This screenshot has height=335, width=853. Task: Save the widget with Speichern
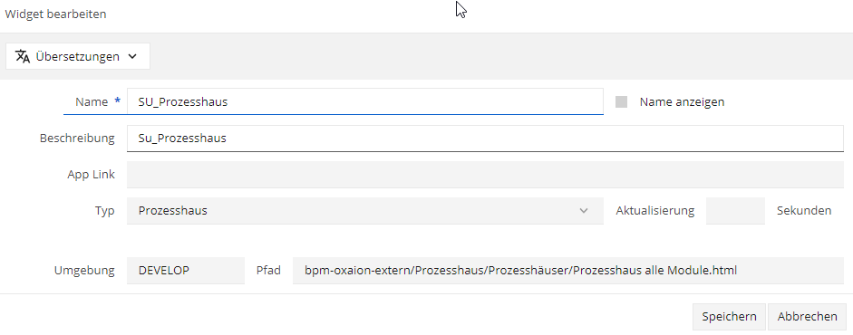[729, 317]
